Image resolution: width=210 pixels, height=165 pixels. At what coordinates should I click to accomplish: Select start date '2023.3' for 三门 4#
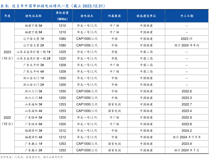click(186, 98)
